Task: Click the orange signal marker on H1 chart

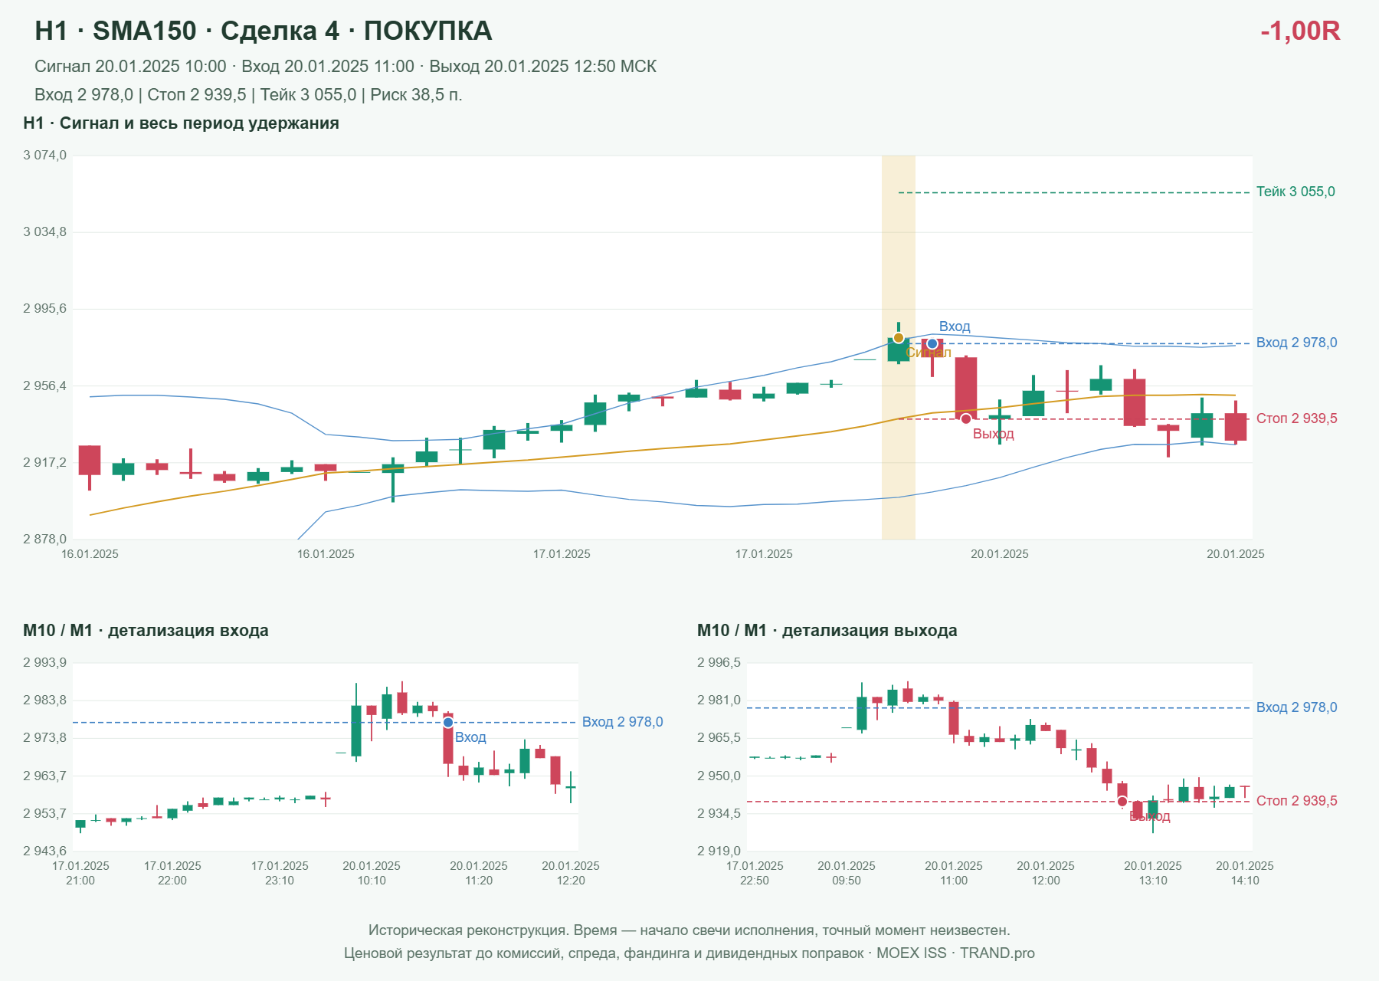Action: click(898, 338)
